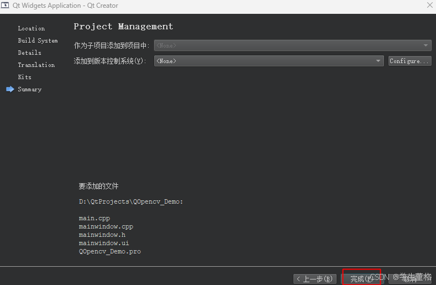Click the blue arrow beside Summary
This screenshot has height=285, width=436.
click(x=10, y=89)
